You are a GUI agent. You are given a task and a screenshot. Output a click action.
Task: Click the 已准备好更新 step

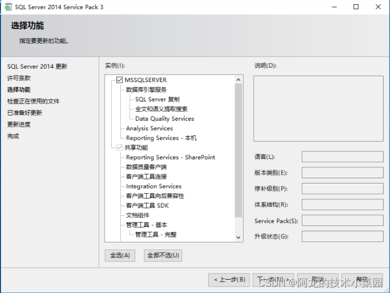coord(25,113)
